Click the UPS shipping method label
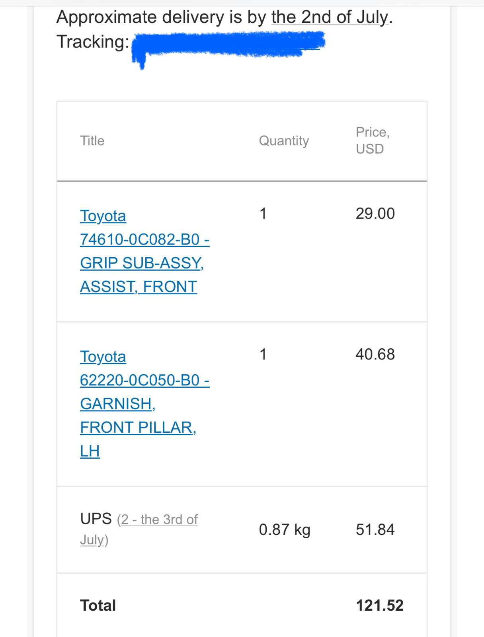484x637 pixels. [96, 519]
